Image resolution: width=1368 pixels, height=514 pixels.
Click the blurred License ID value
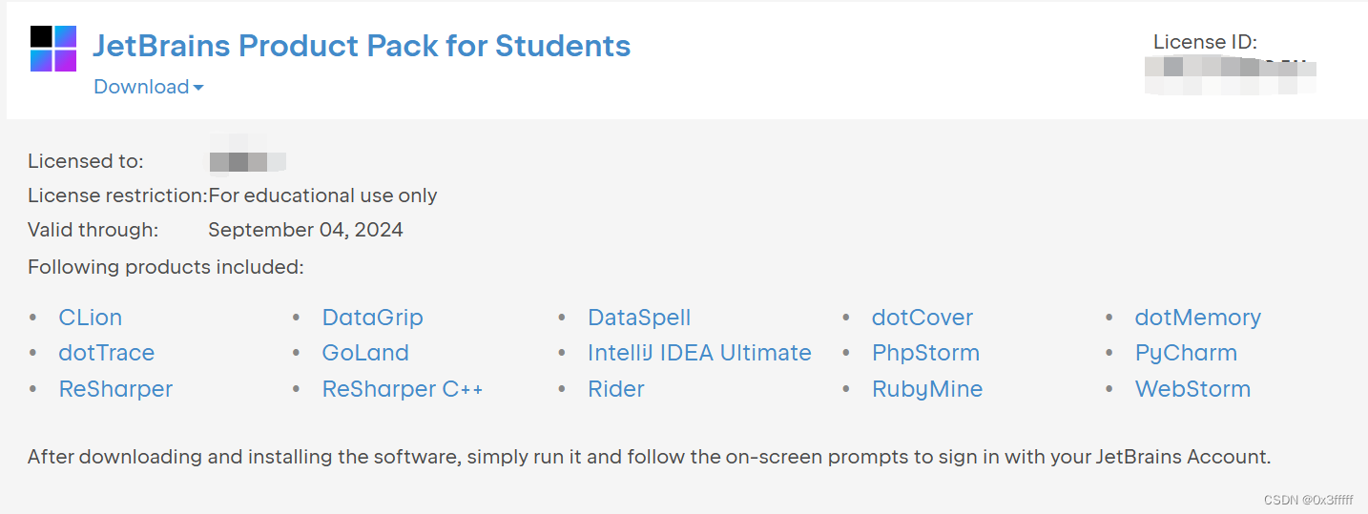pos(1231,75)
